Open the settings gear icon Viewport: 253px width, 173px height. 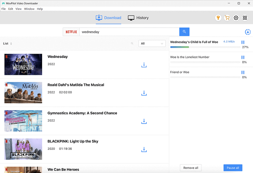pos(236,18)
